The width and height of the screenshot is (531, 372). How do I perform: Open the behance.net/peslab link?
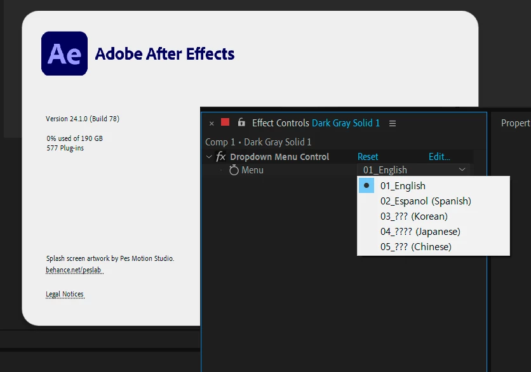(x=74, y=270)
